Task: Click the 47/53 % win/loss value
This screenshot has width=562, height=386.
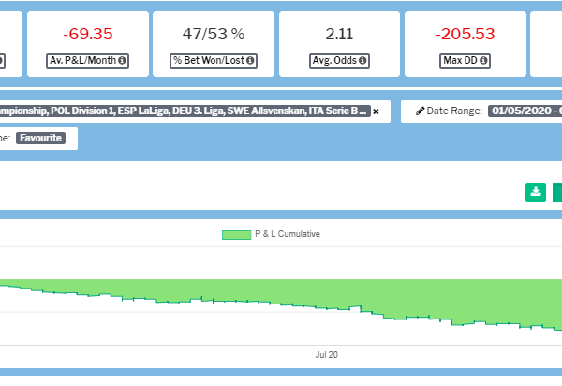Action: 214,34
